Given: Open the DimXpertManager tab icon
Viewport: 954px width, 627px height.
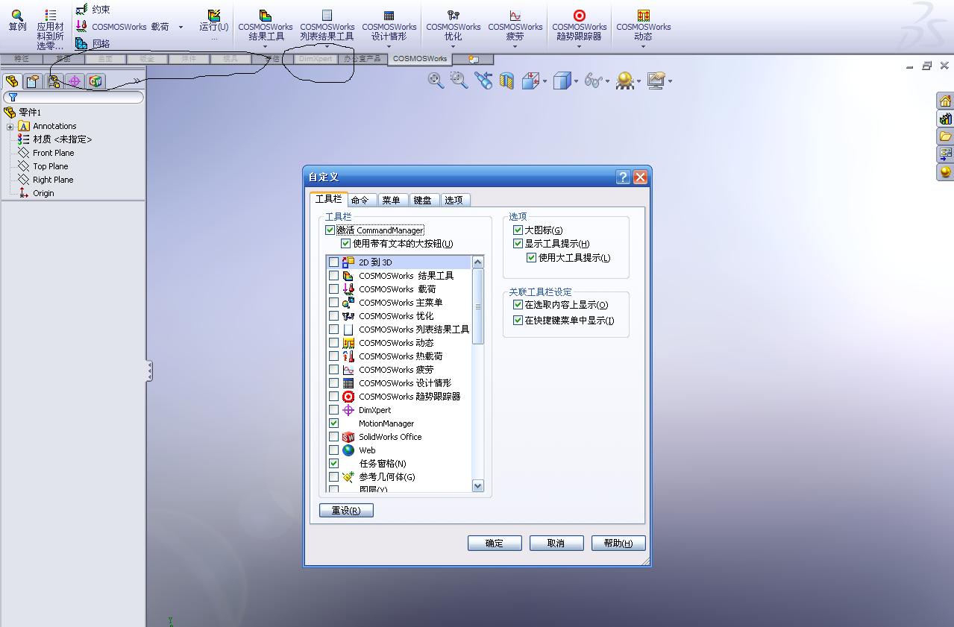Looking at the screenshot, I should click(75, 81).
